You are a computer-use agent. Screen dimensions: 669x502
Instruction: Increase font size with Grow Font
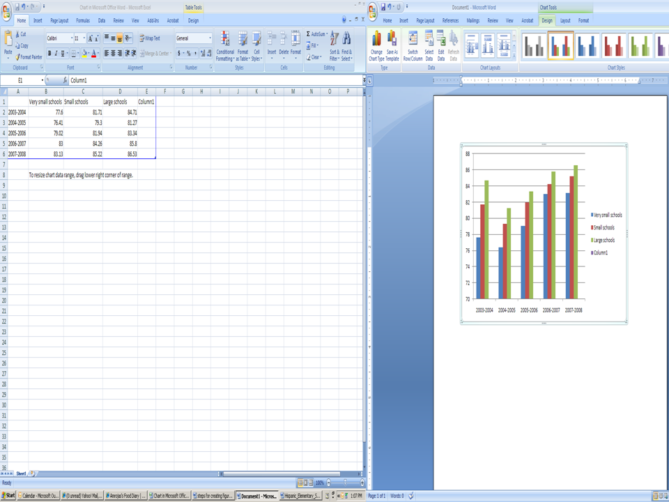(91, 38)
